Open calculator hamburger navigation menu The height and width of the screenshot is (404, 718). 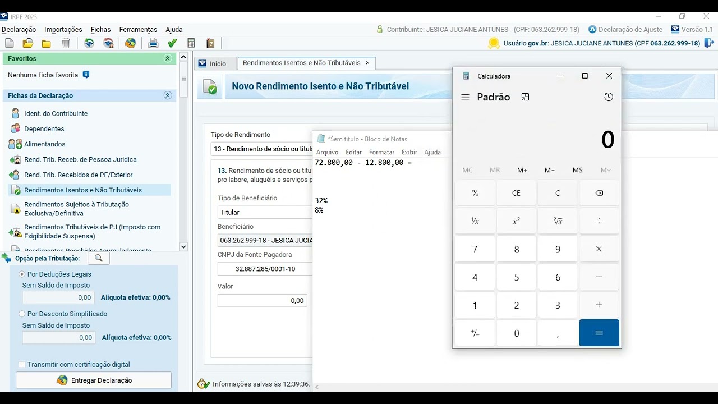point(465,97)
